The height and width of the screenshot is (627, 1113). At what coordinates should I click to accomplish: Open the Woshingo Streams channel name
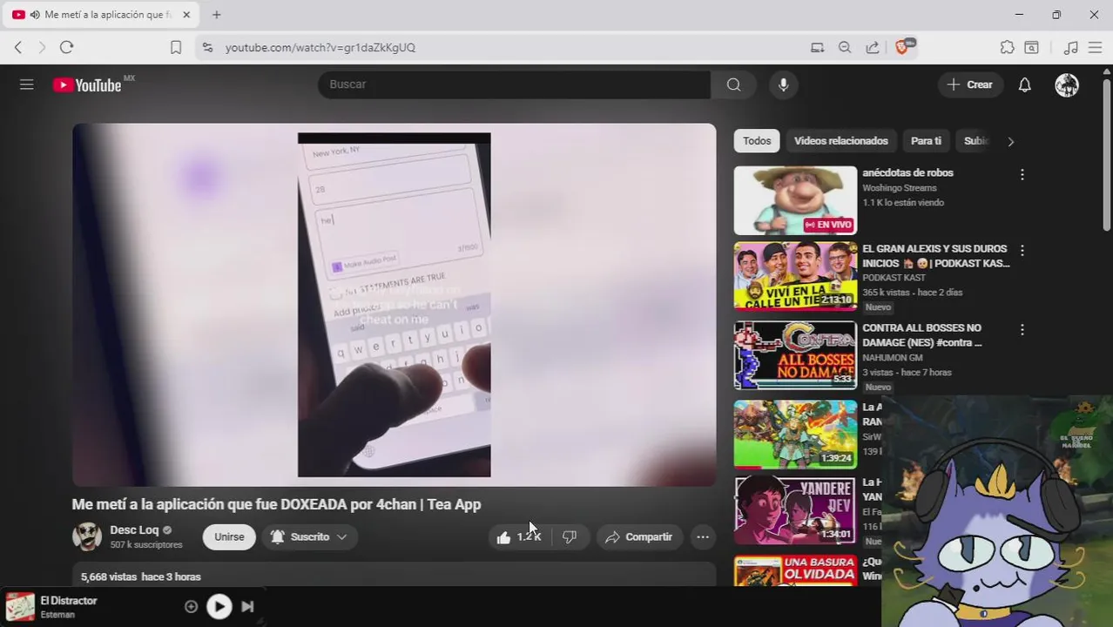900,188
